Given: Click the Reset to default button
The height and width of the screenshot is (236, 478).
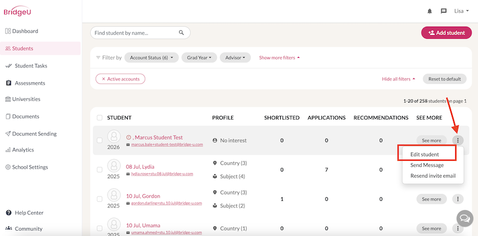Looking at the screenshot, I should pos(445,79).
